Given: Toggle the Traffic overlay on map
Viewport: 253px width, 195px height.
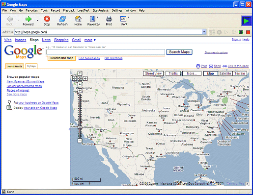Looking at the screenshot, I should coord(173,73).
